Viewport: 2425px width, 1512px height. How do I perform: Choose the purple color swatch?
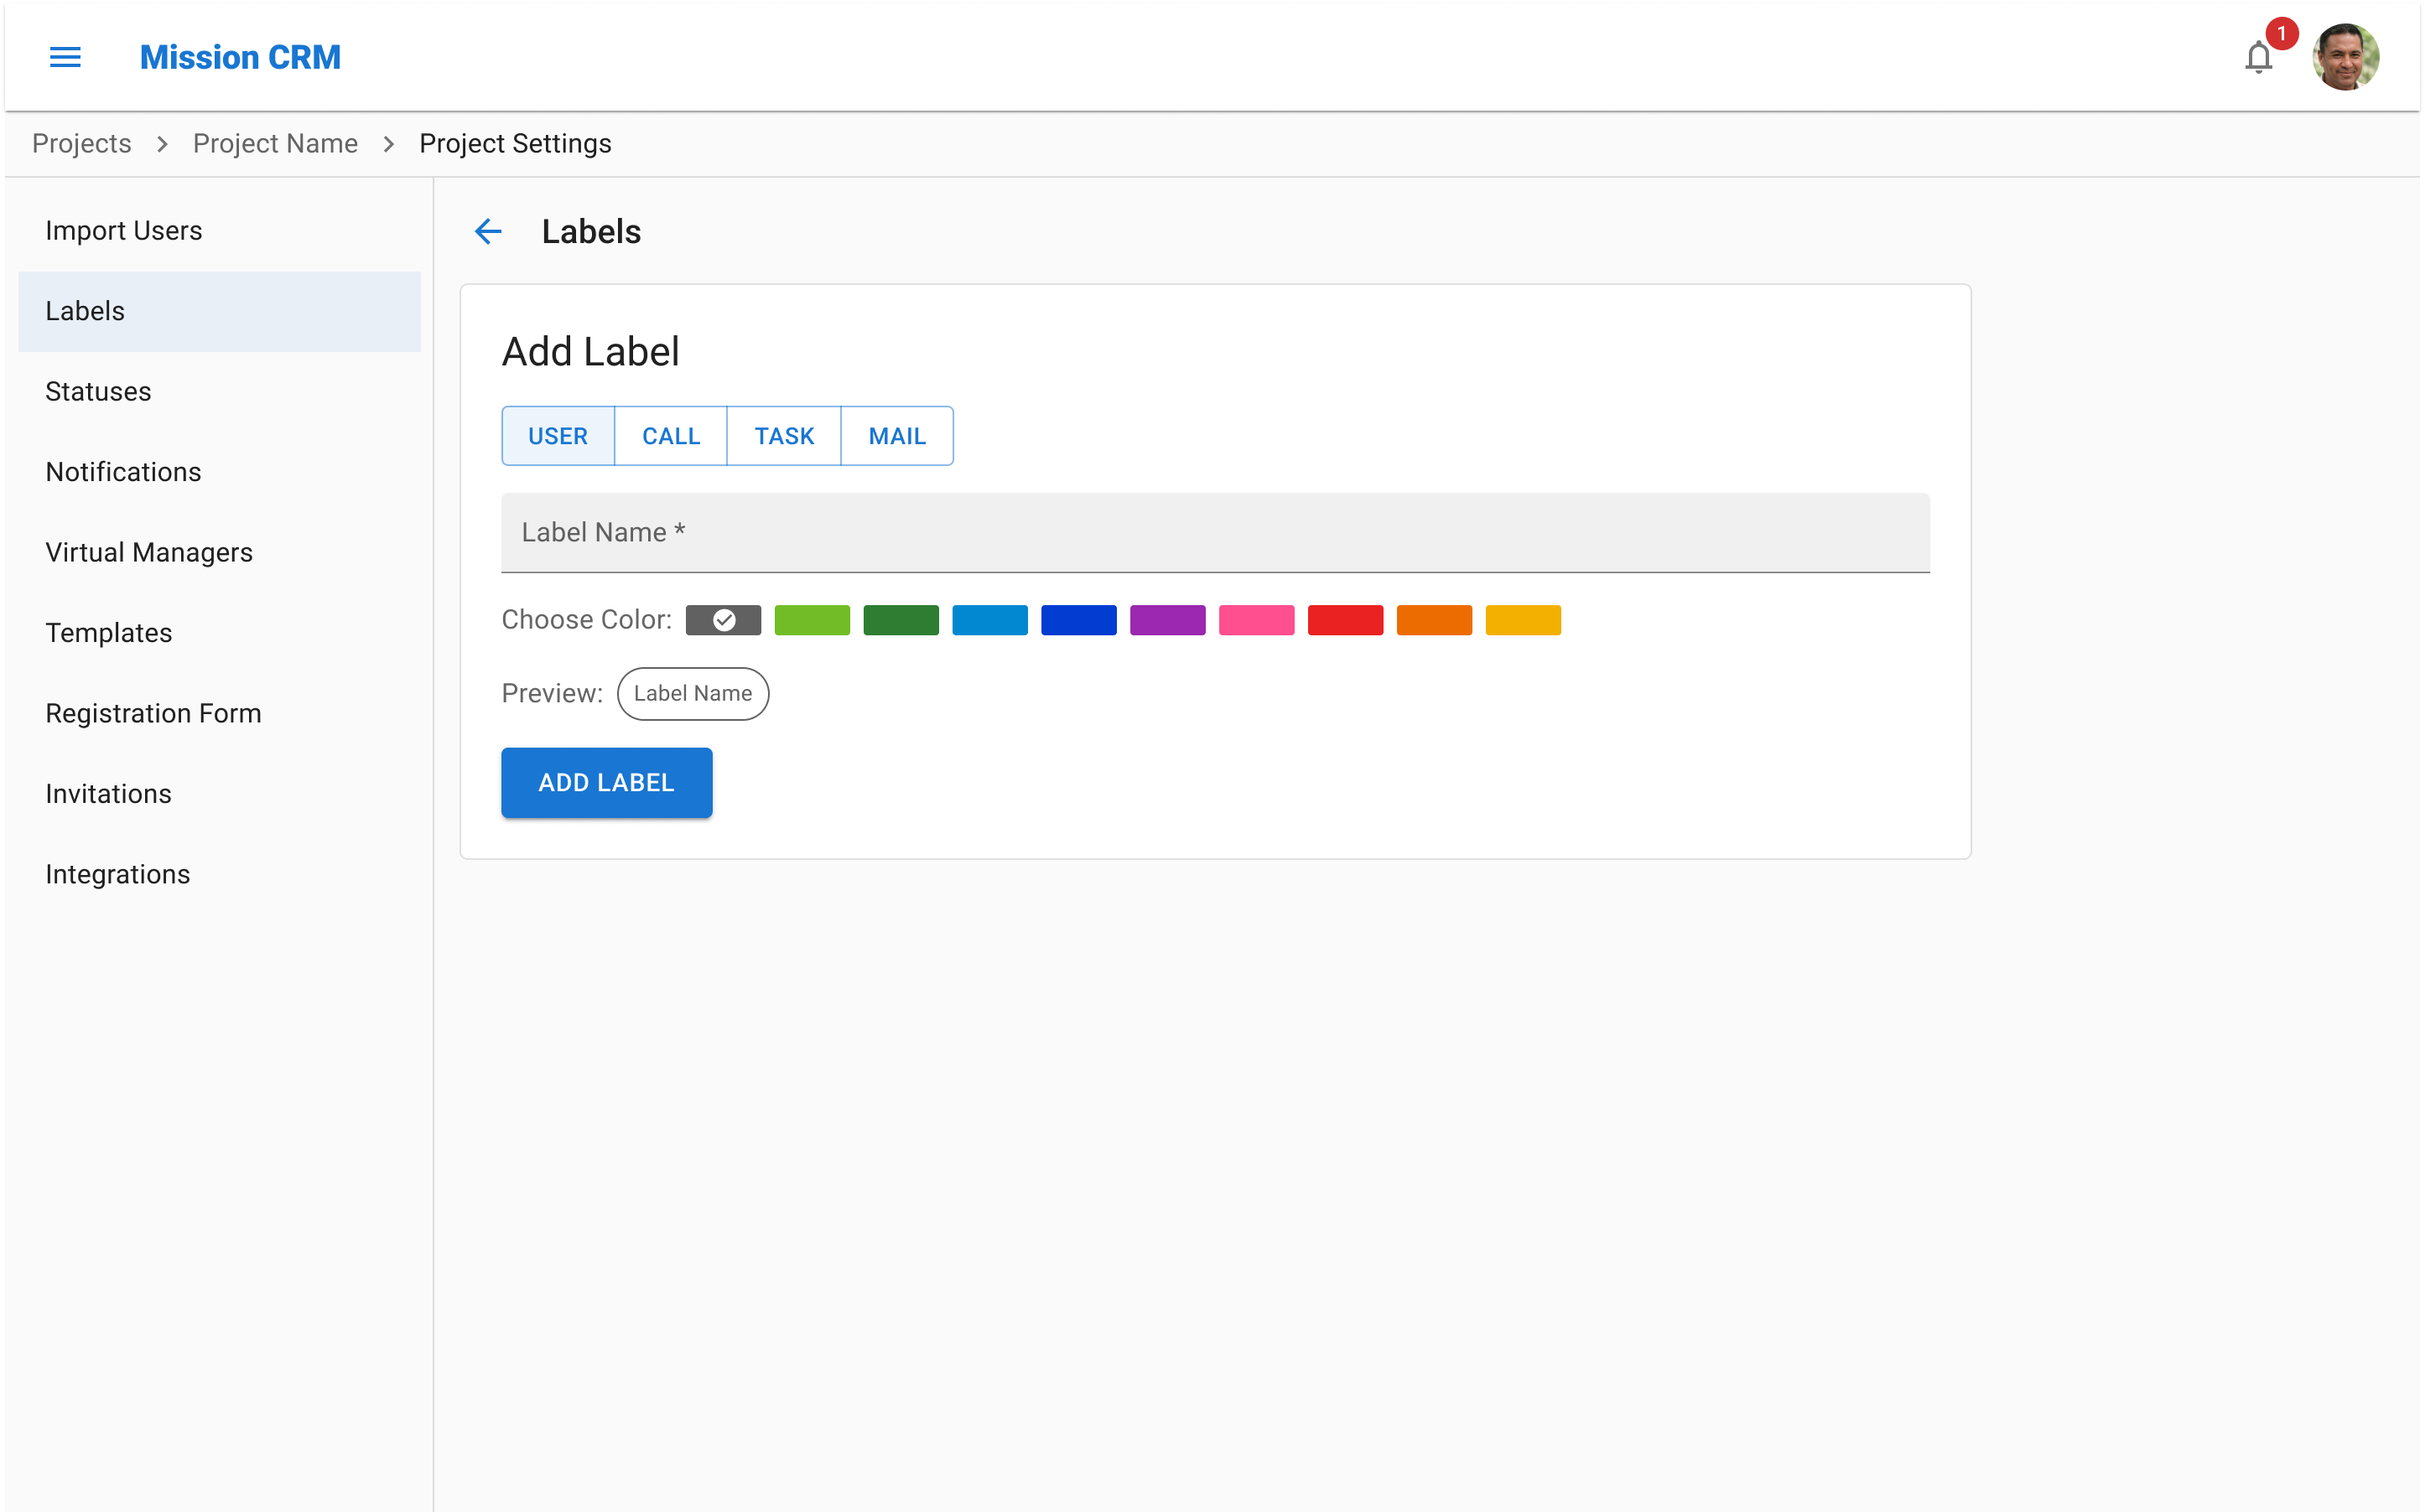tap(1169, 620)
